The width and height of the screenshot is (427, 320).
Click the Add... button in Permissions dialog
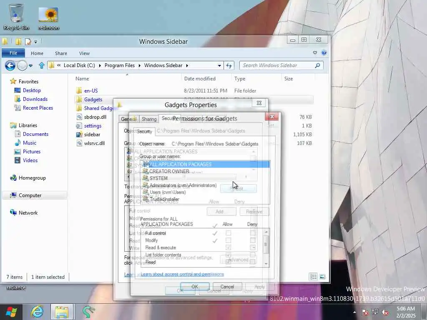point(221,211)
